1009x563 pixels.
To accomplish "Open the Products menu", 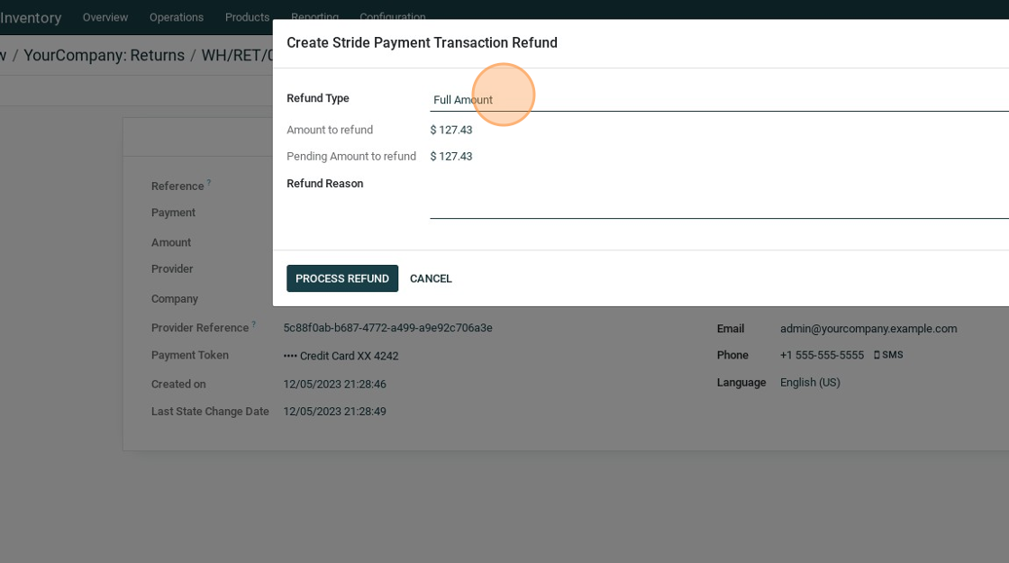I will pyautogui.click(x=247, y=17).
